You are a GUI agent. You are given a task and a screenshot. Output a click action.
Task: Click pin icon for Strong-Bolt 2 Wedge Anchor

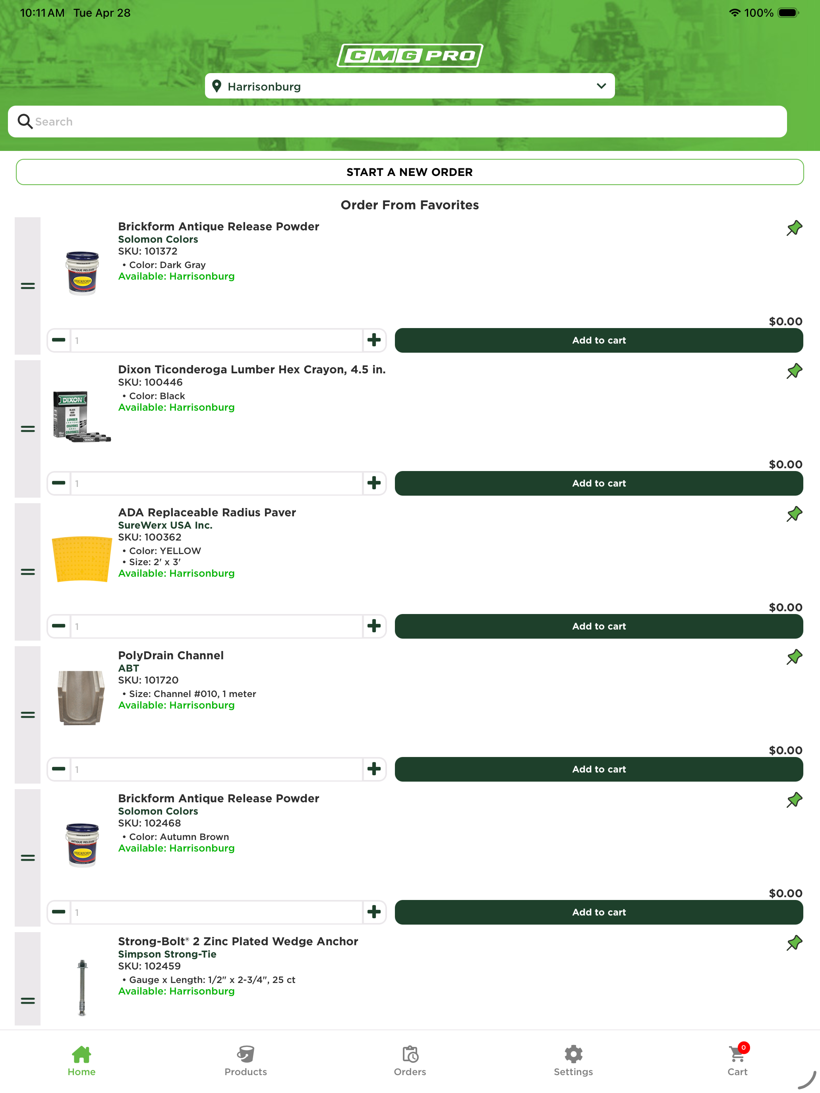tap(794, 943)
